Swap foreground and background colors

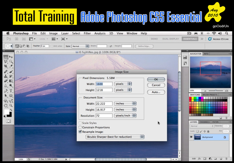point(11,110)
